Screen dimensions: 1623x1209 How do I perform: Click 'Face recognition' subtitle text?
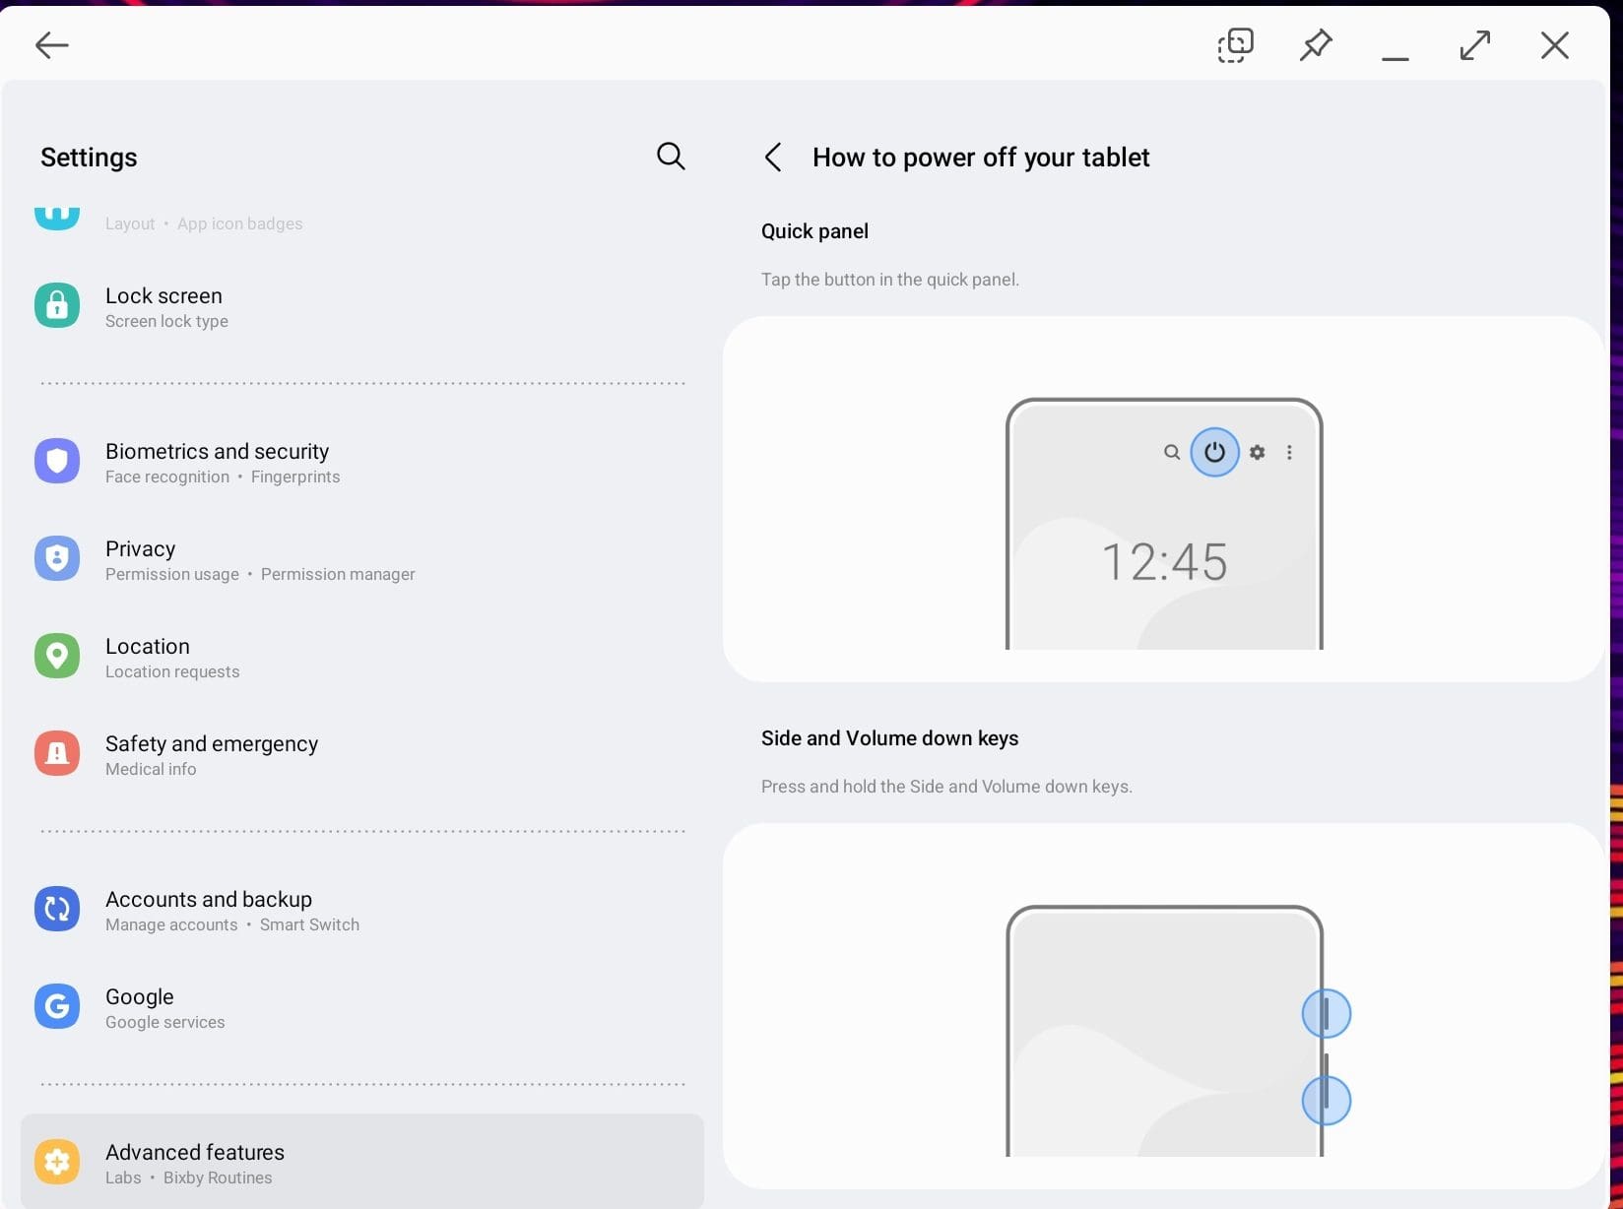(x=167, y=477)
